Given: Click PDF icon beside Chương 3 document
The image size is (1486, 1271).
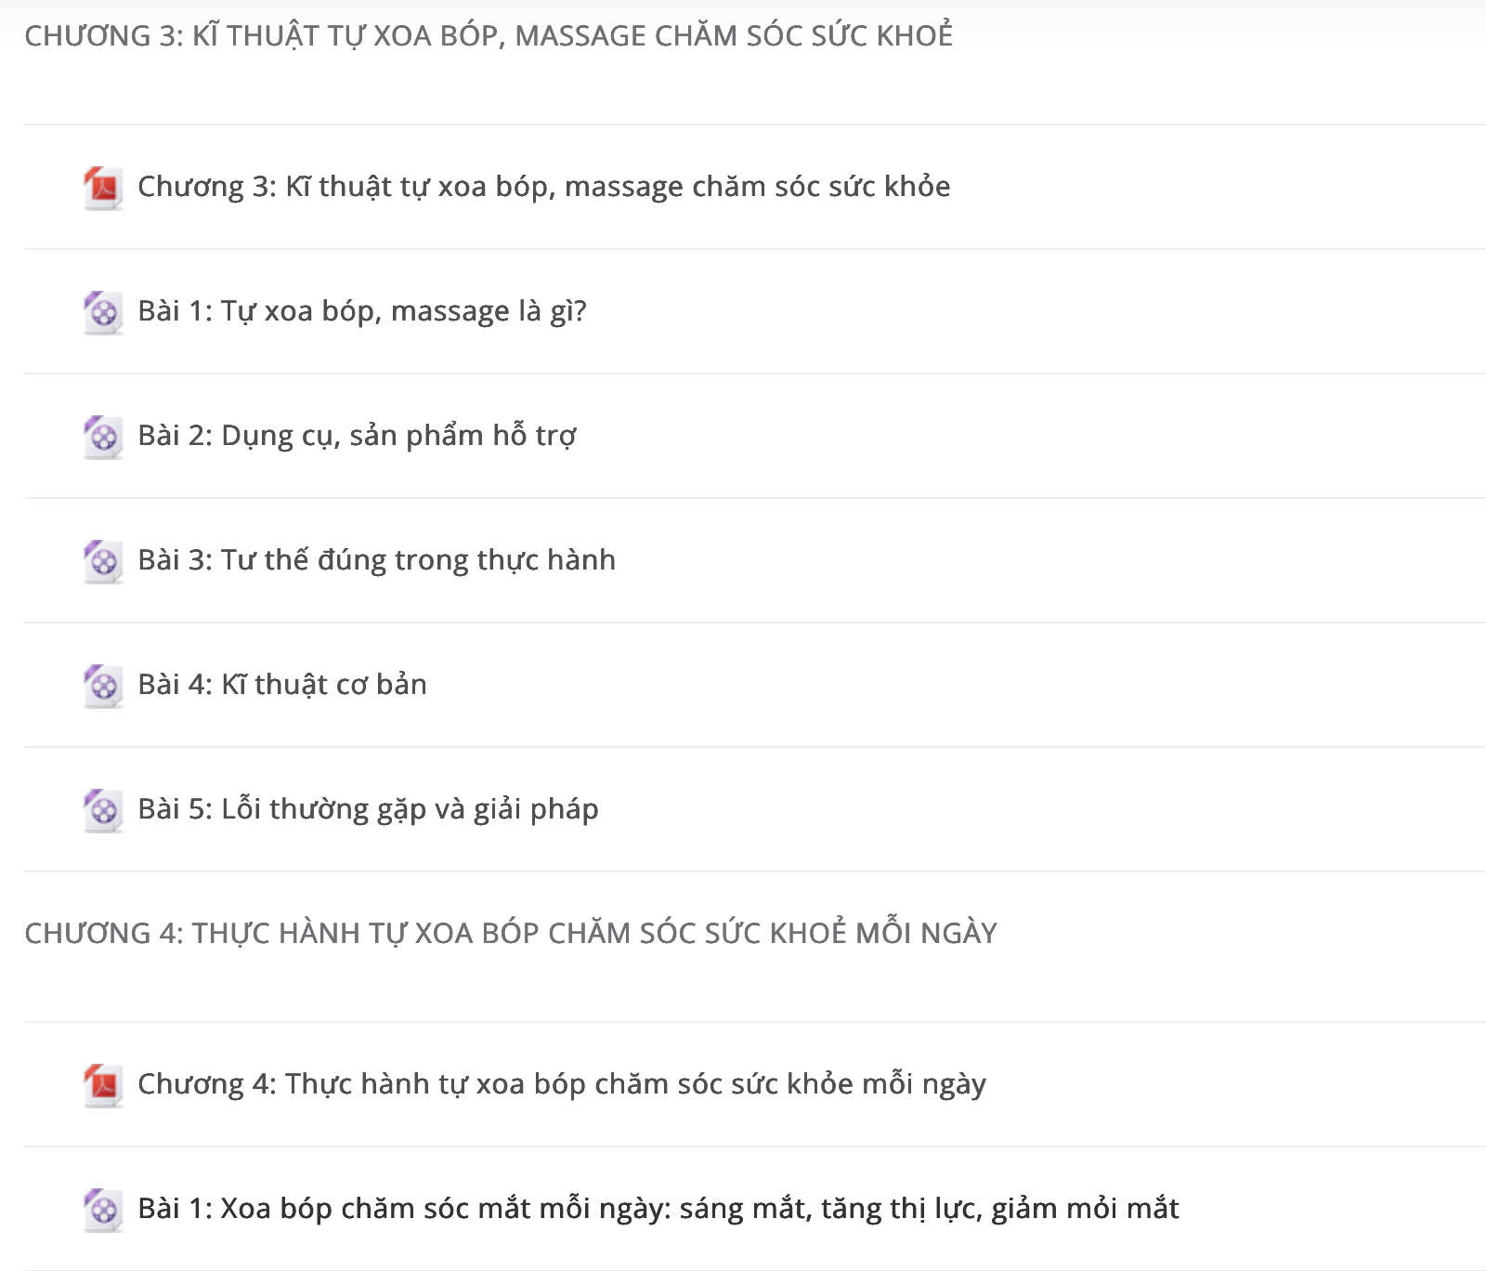Looking at the screenshot, I should point(103,188).
